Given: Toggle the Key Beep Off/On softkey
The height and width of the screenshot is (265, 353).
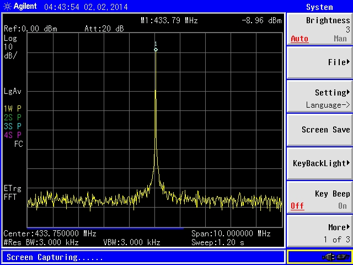Looking at the screenshot, I should pyautogui.click(x=319, y=200).
